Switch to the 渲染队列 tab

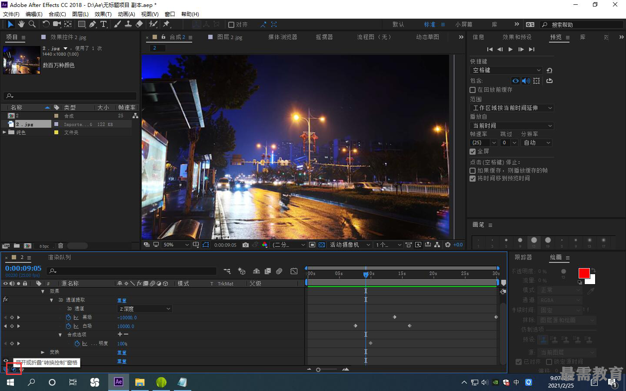coord(59,258)
